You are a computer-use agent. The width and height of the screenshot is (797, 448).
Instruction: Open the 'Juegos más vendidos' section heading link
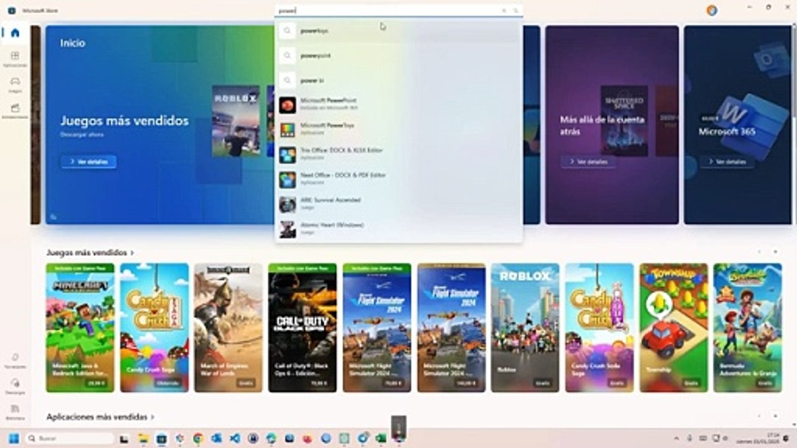tap(90, 253)
